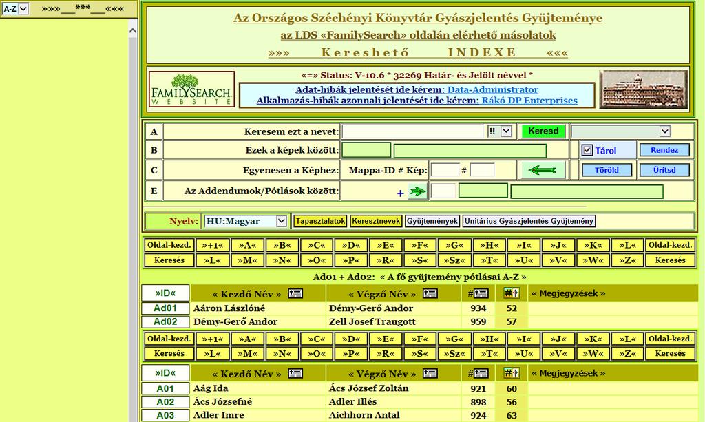Jump to letter »G« in upper navigation

(454, 245)
